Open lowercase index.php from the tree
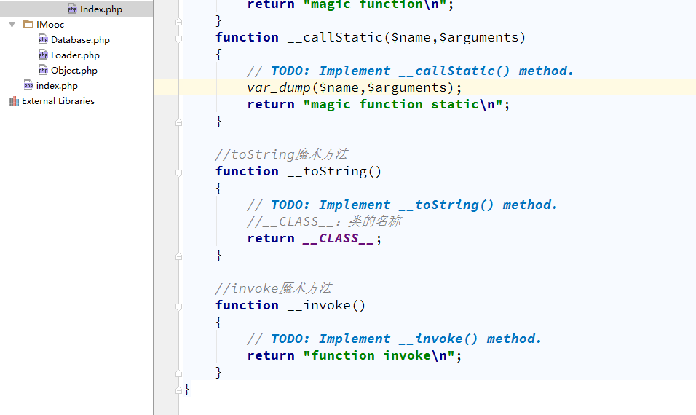 [57, 86]
